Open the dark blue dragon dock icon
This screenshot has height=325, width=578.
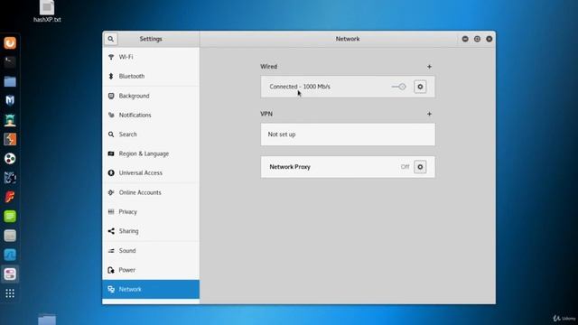point(10,178)
